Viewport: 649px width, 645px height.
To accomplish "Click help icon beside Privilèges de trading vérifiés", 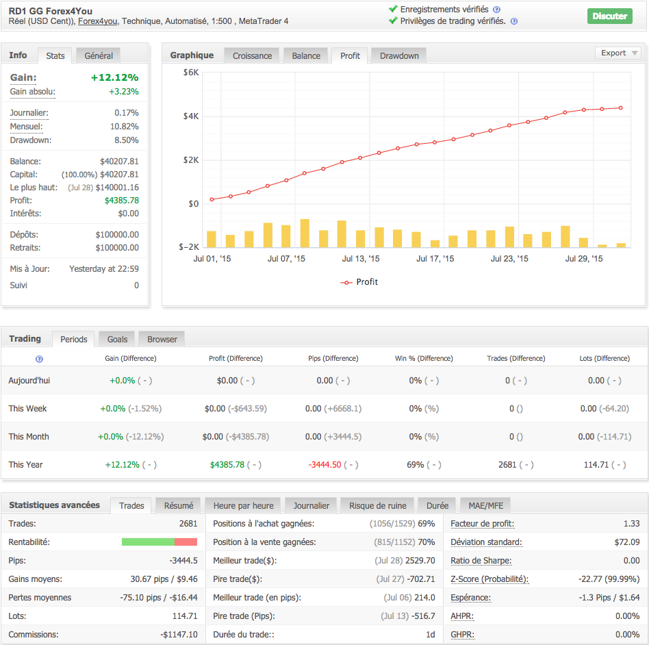I will pyautogui.click(x=513, y=21).
